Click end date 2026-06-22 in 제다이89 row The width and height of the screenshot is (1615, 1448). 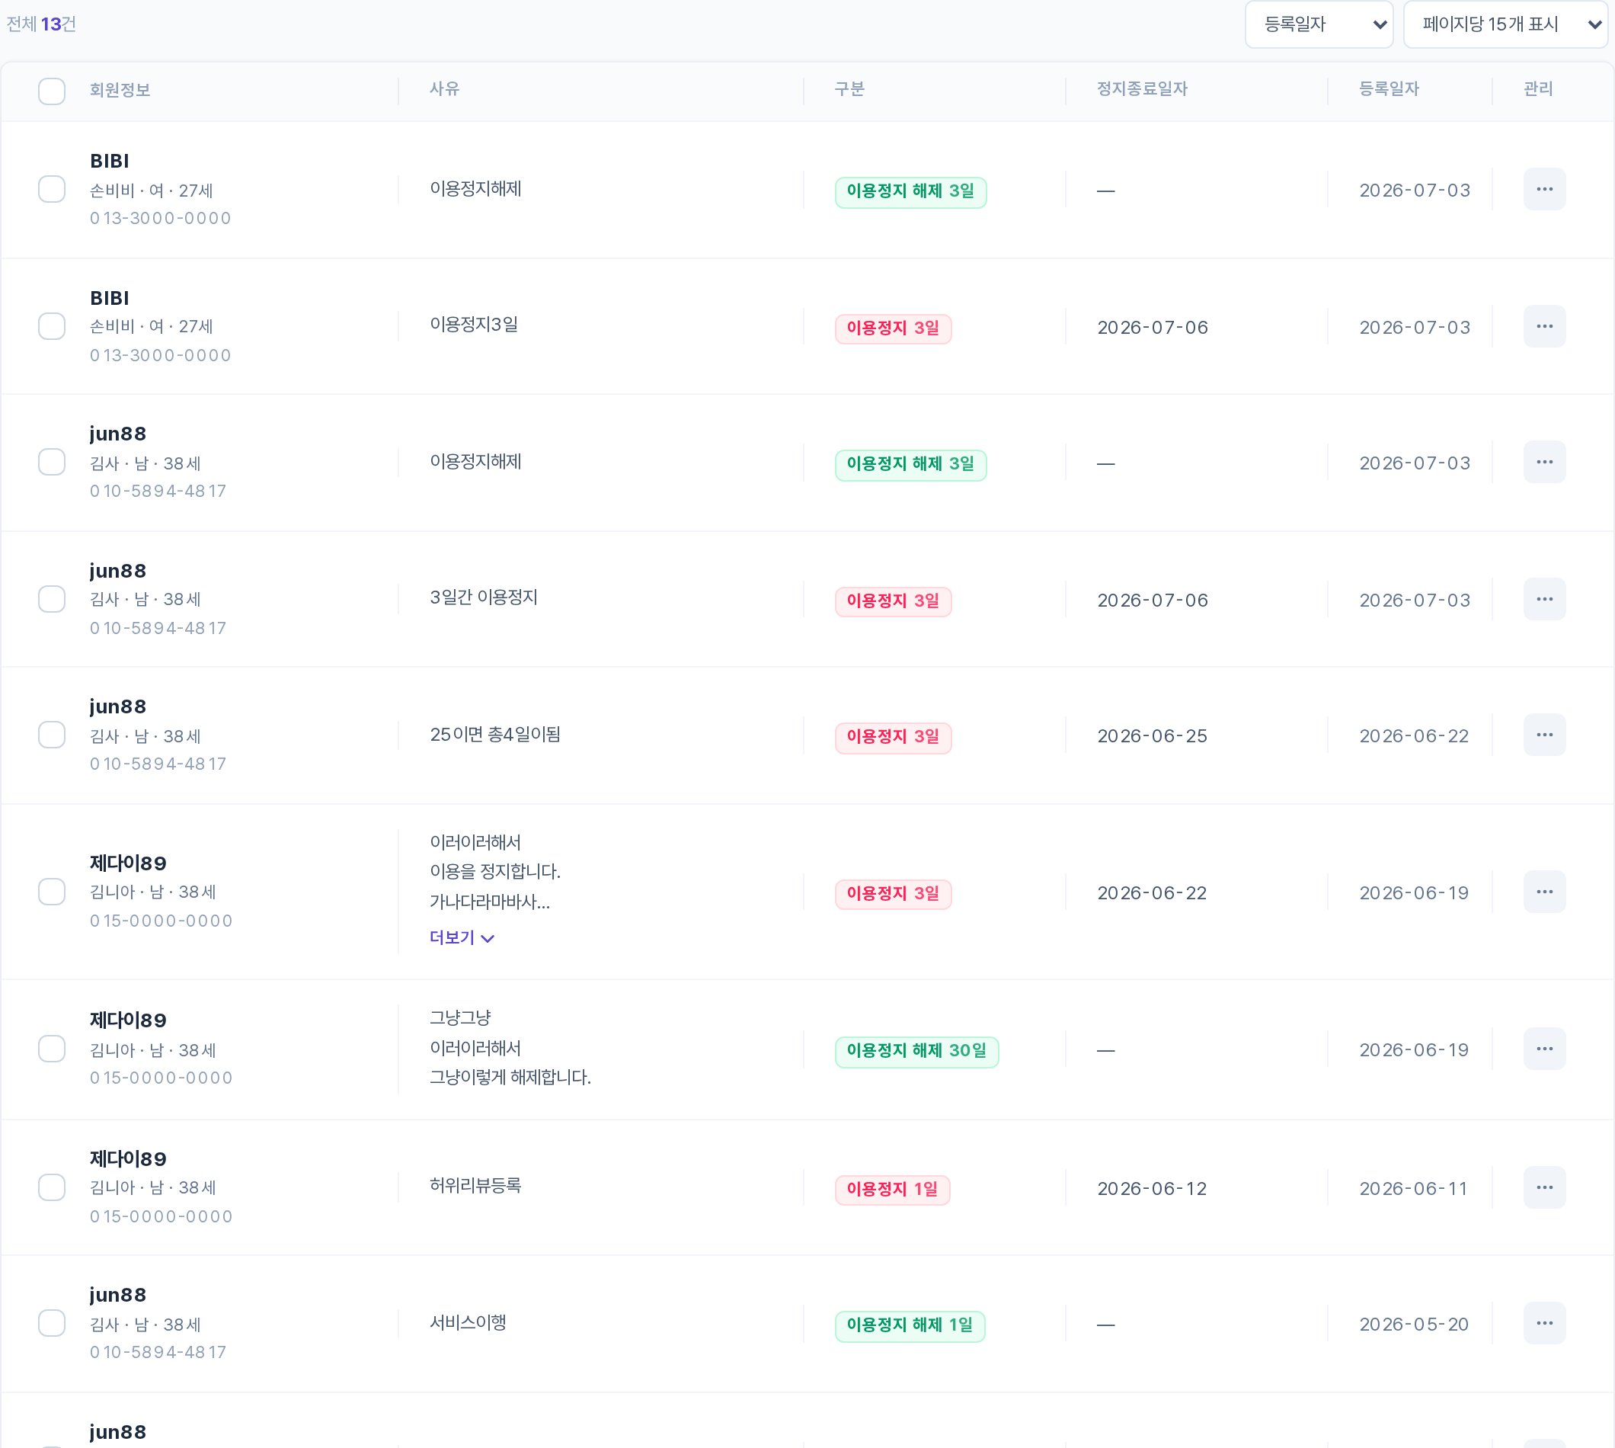point(1152,893)
